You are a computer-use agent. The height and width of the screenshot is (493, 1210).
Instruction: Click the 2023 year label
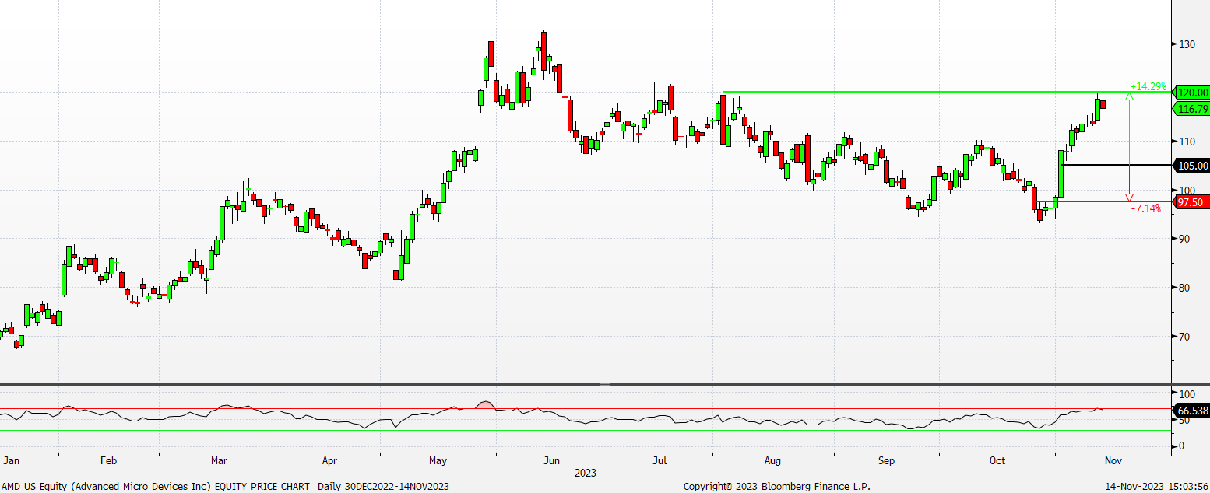coord(585,473)
